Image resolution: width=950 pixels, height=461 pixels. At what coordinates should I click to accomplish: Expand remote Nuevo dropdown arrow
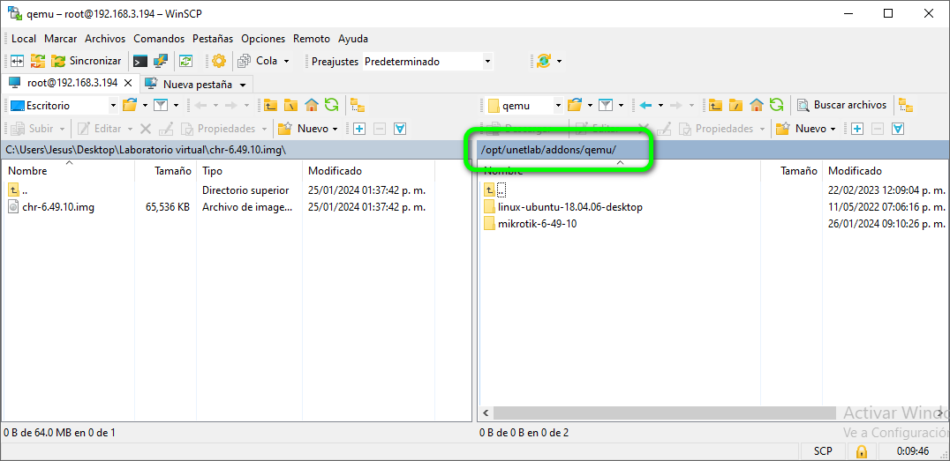coord(833,129)
